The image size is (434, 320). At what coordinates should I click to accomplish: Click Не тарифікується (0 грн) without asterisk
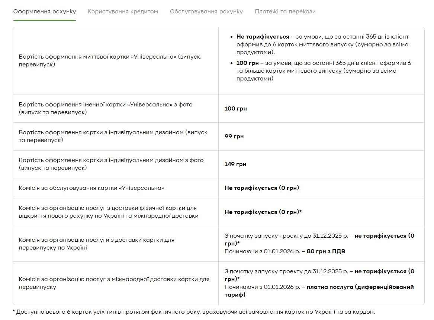pos(262,188)
